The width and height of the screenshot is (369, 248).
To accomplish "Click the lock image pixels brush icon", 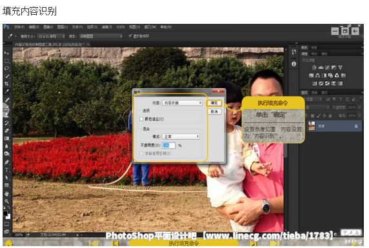I will (x=319, y=116).
